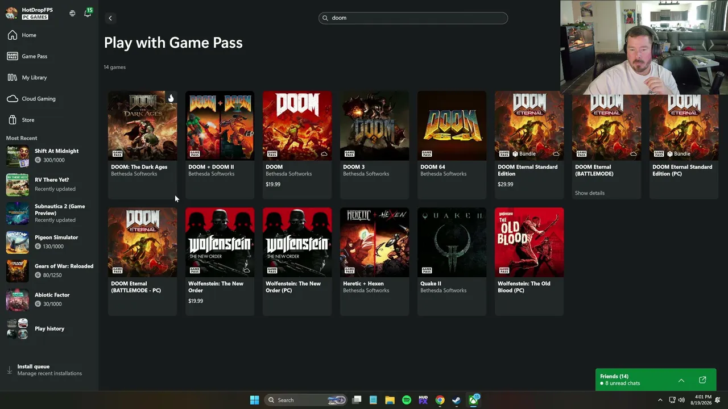Click the fire icon on DOOM: The Dark Ages
Image resolution: width=728 pixels, height=409 pixels.
click(x=171, y=98)
